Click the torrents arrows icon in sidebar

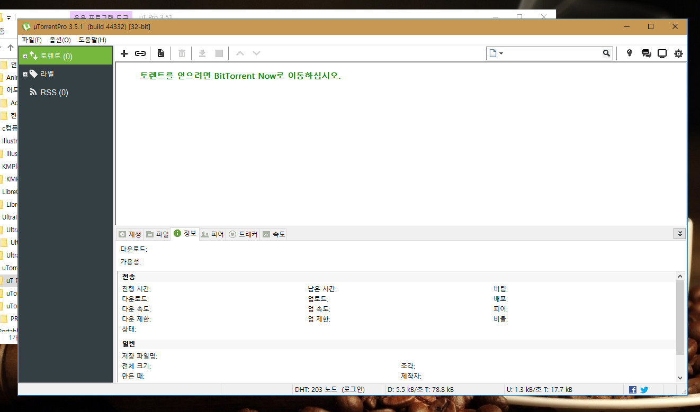(33, 56)
